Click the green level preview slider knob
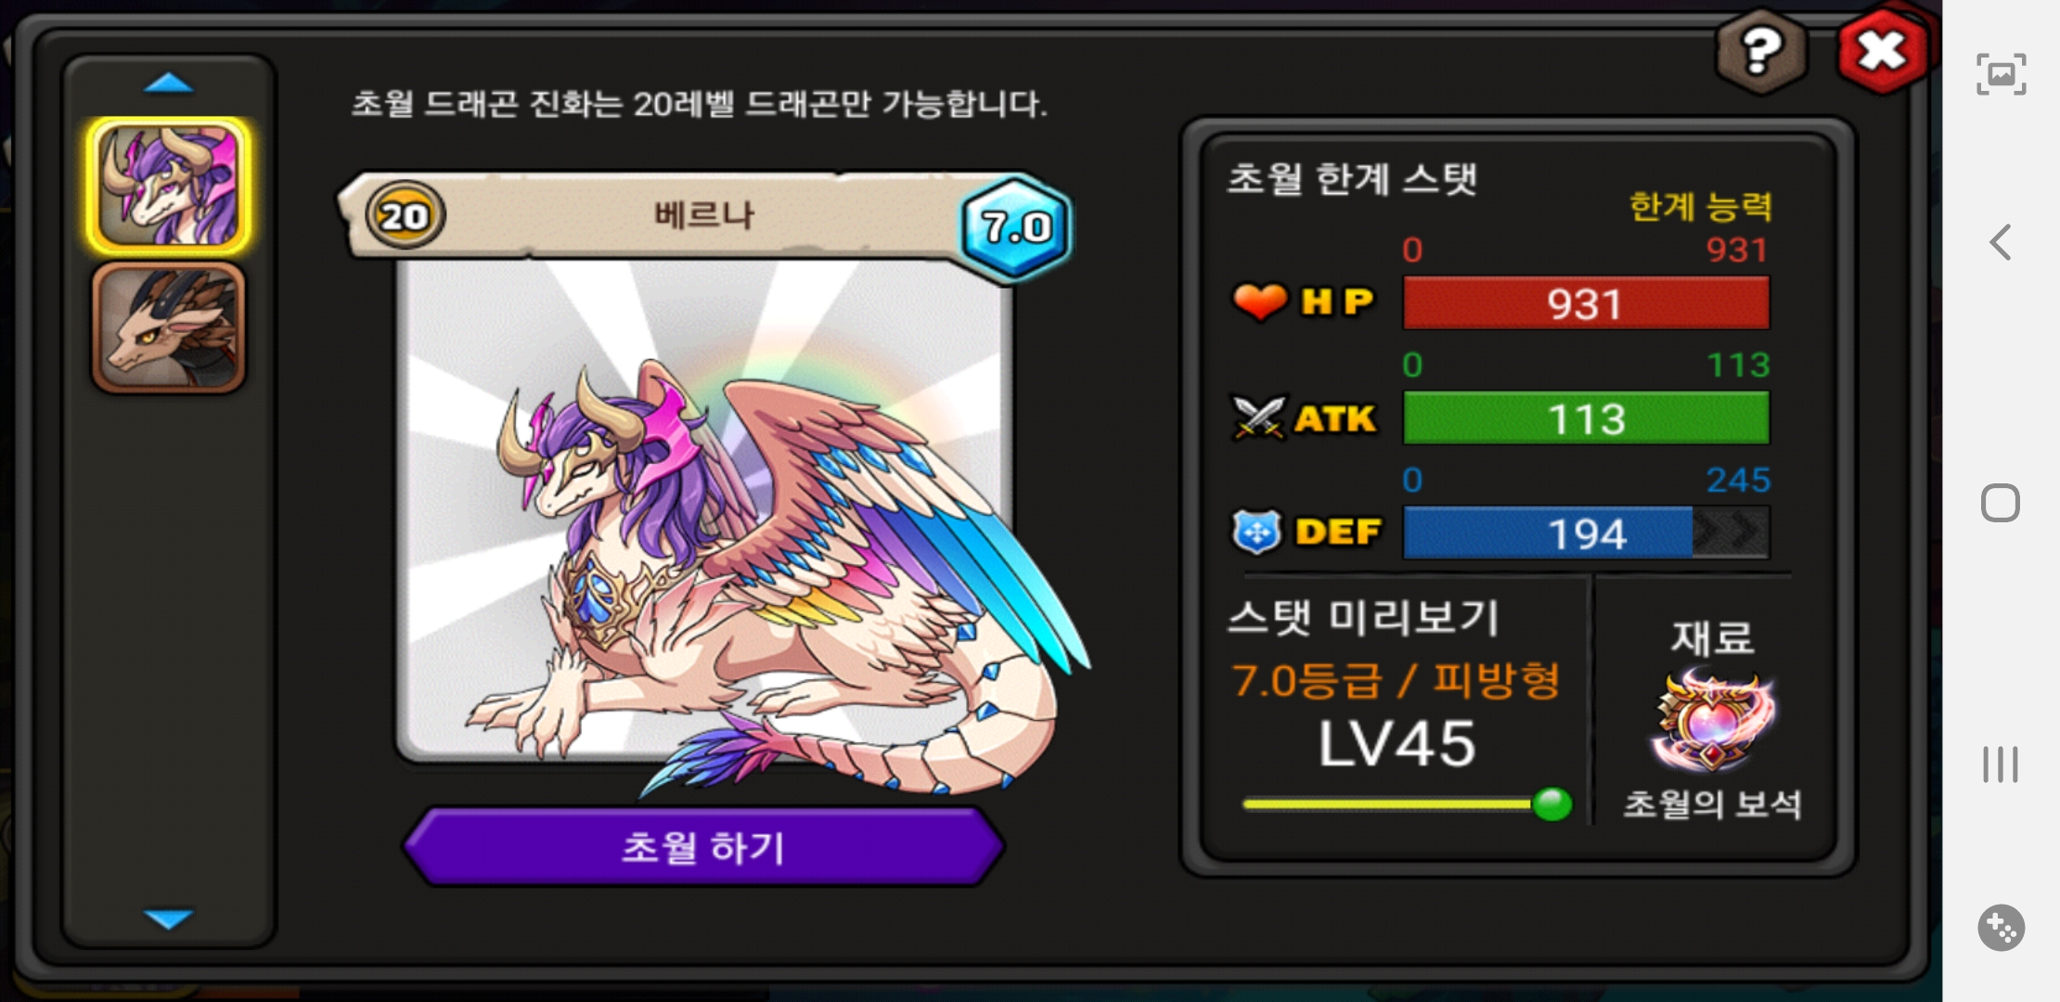 (1551, 803)
